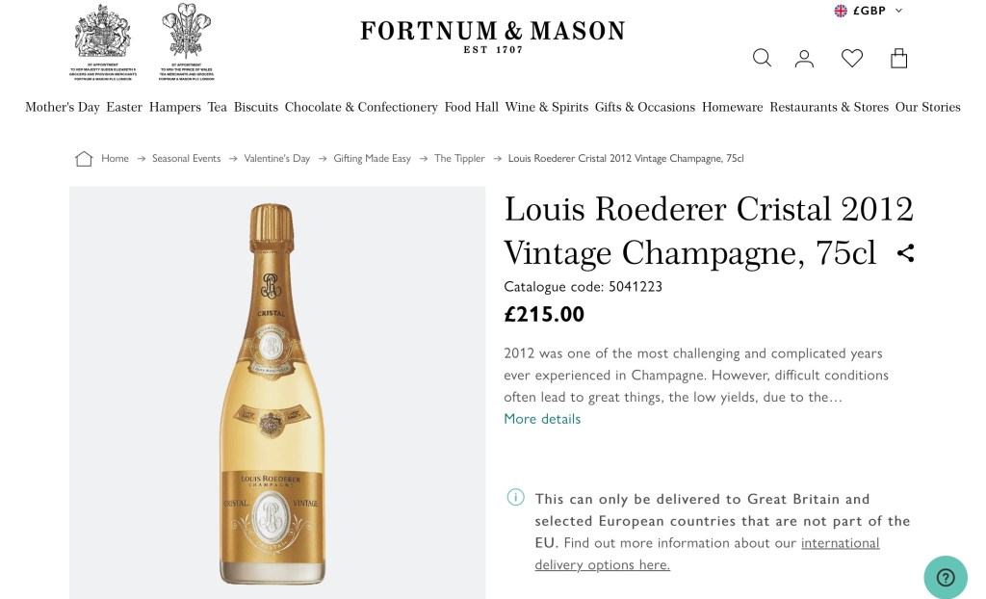Open the wishlist heart icon

point(852,59)
